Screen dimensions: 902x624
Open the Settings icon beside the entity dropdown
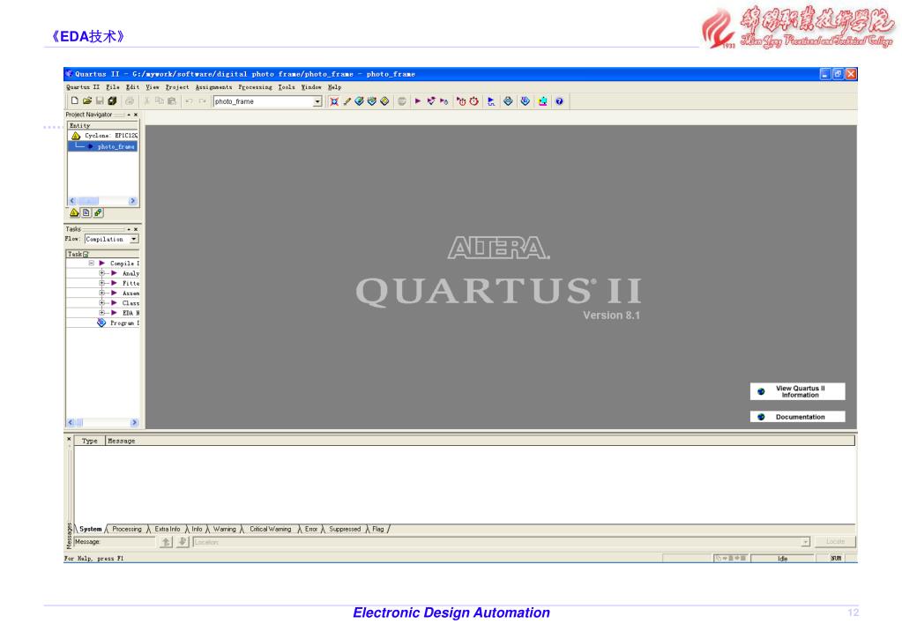click(334, 101)
